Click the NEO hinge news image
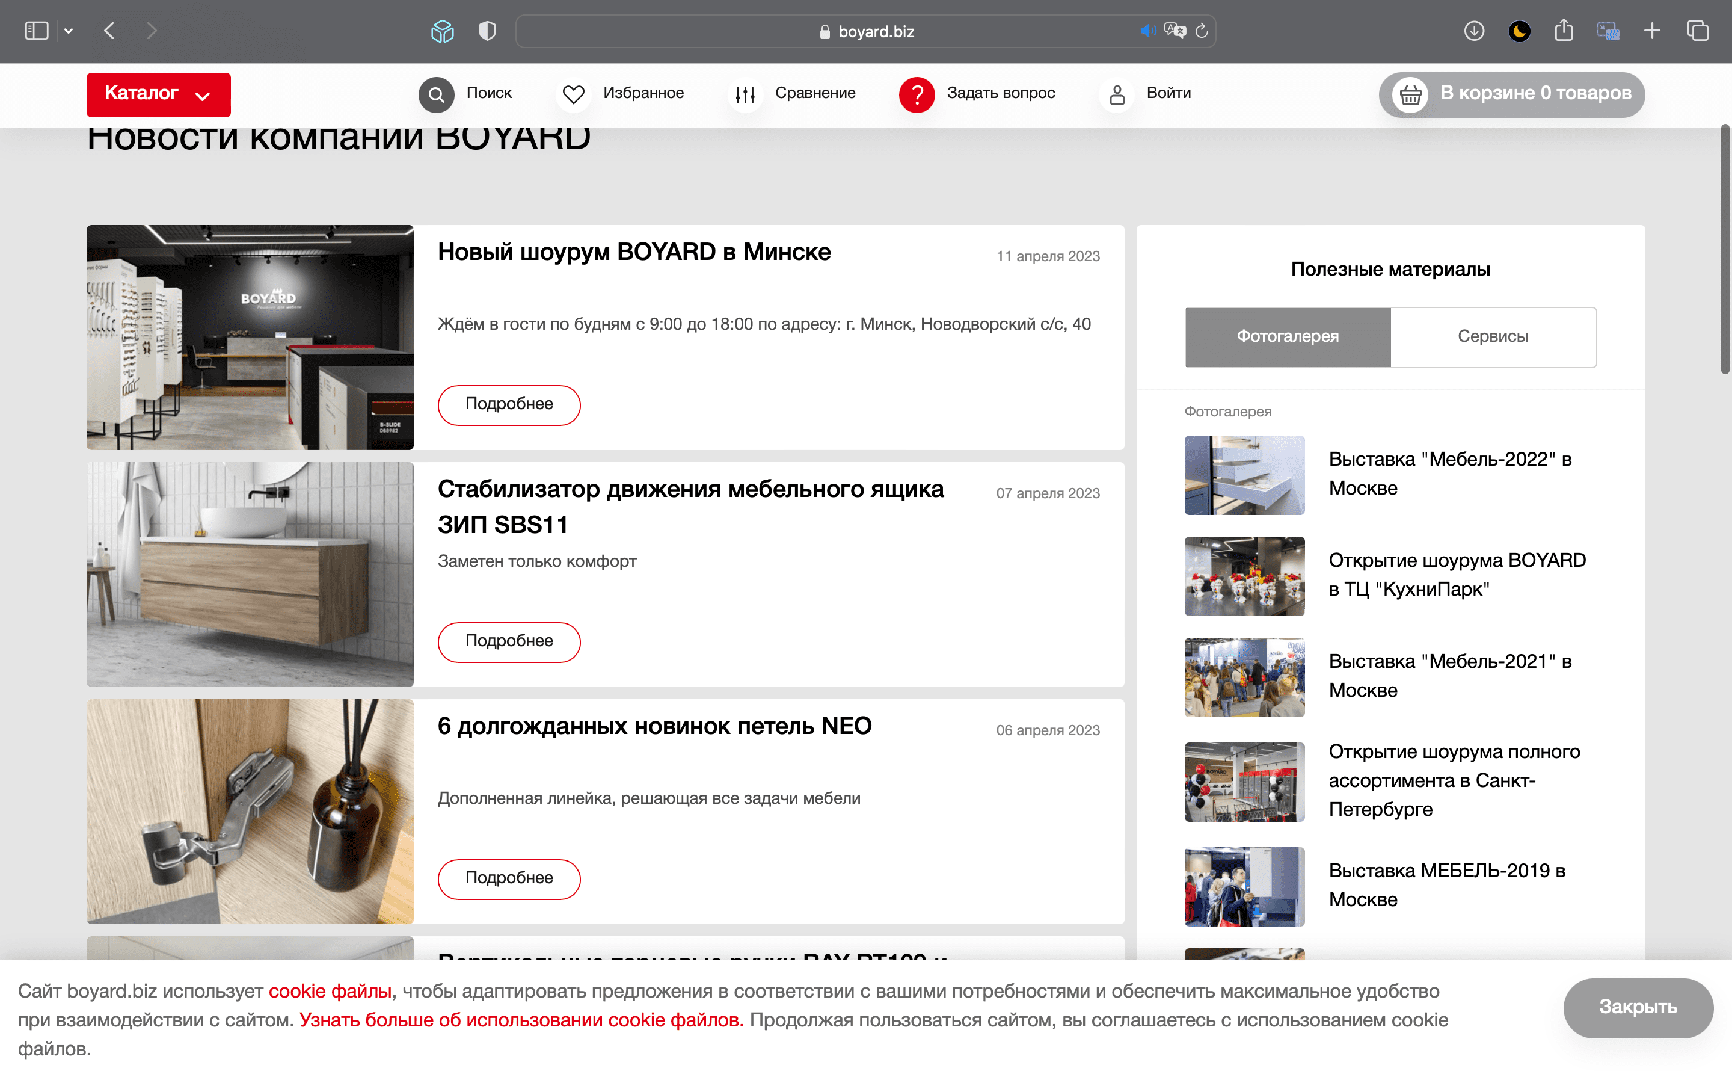This screenshot has width=1732, height=1083. point(250,812)
